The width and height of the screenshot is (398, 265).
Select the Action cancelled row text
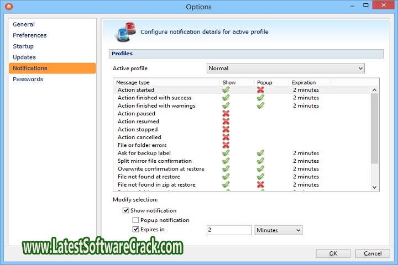139,137
